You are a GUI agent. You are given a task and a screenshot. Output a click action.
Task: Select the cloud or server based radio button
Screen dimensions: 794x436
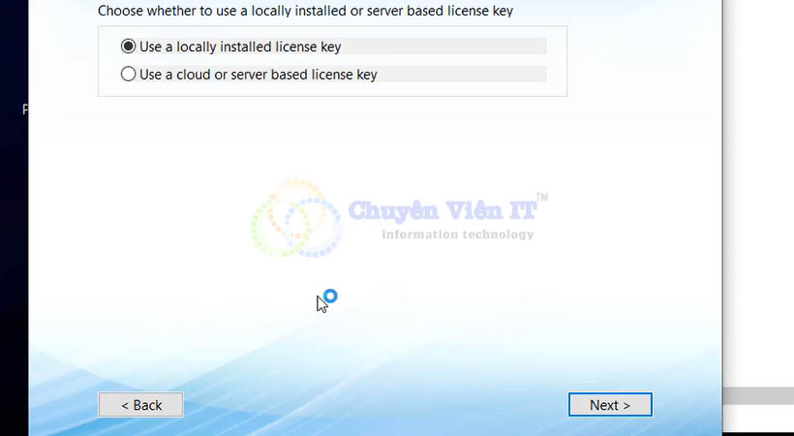coord(128,74)
